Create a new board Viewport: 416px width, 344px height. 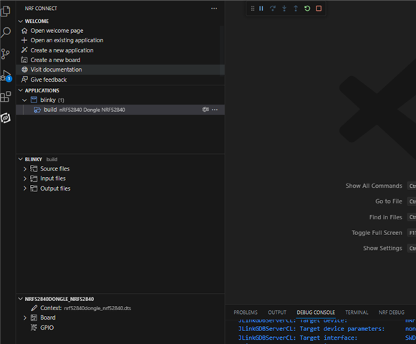click(55, 60)
